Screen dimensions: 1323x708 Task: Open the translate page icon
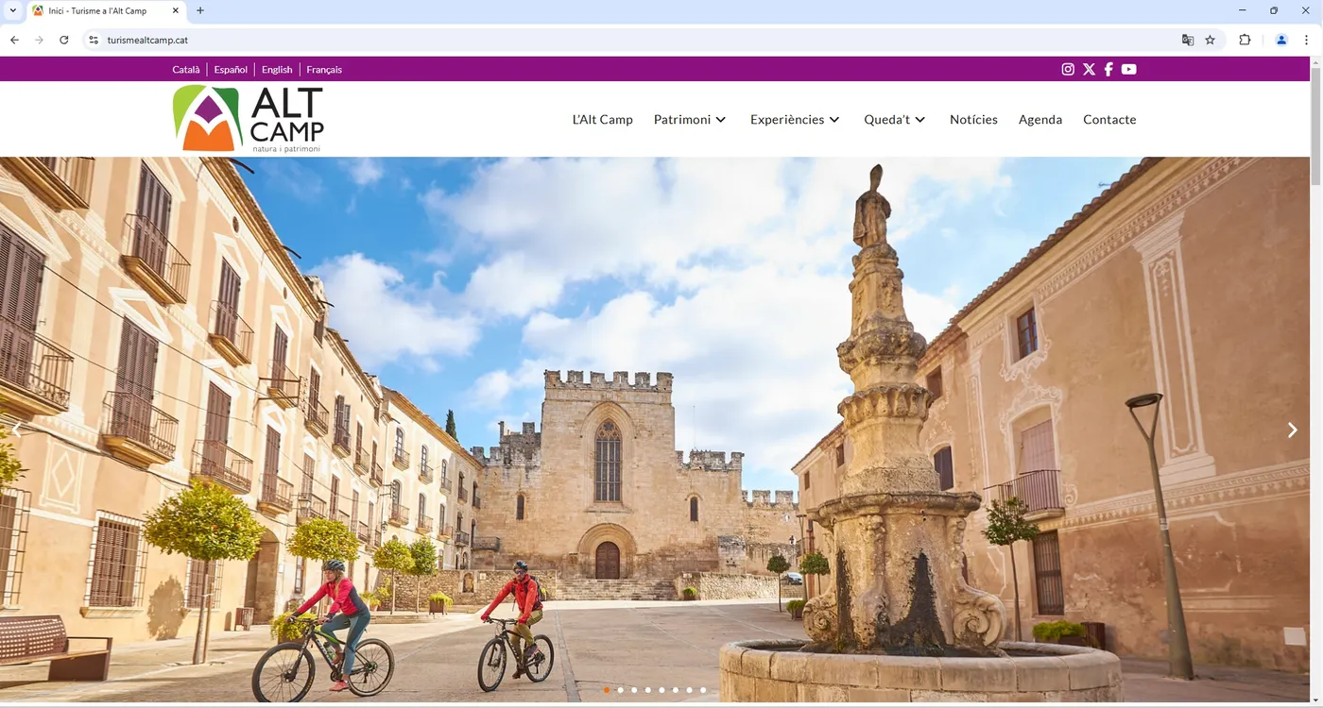(1188, 40)
